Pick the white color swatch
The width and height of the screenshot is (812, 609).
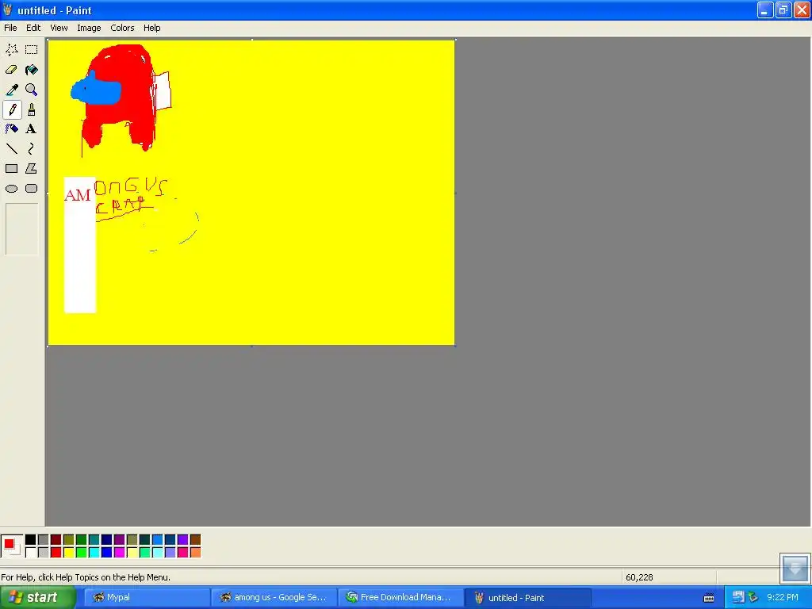tap(31, 553)
